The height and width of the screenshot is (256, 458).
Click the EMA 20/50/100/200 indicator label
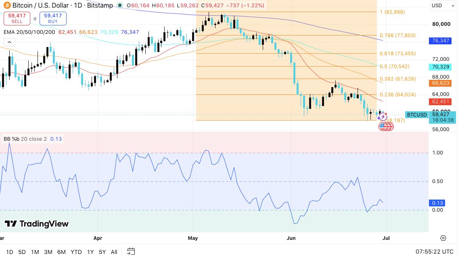pos(29,32)
